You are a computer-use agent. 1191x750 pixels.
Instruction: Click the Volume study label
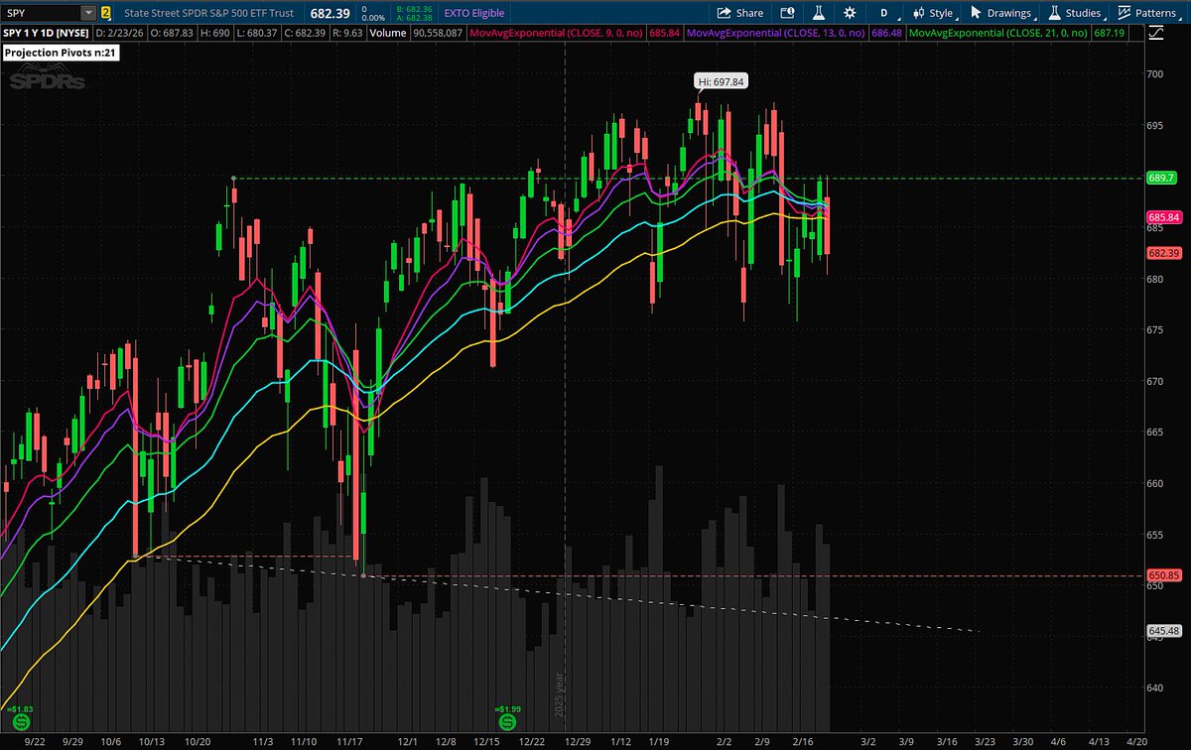click(388, 33)
